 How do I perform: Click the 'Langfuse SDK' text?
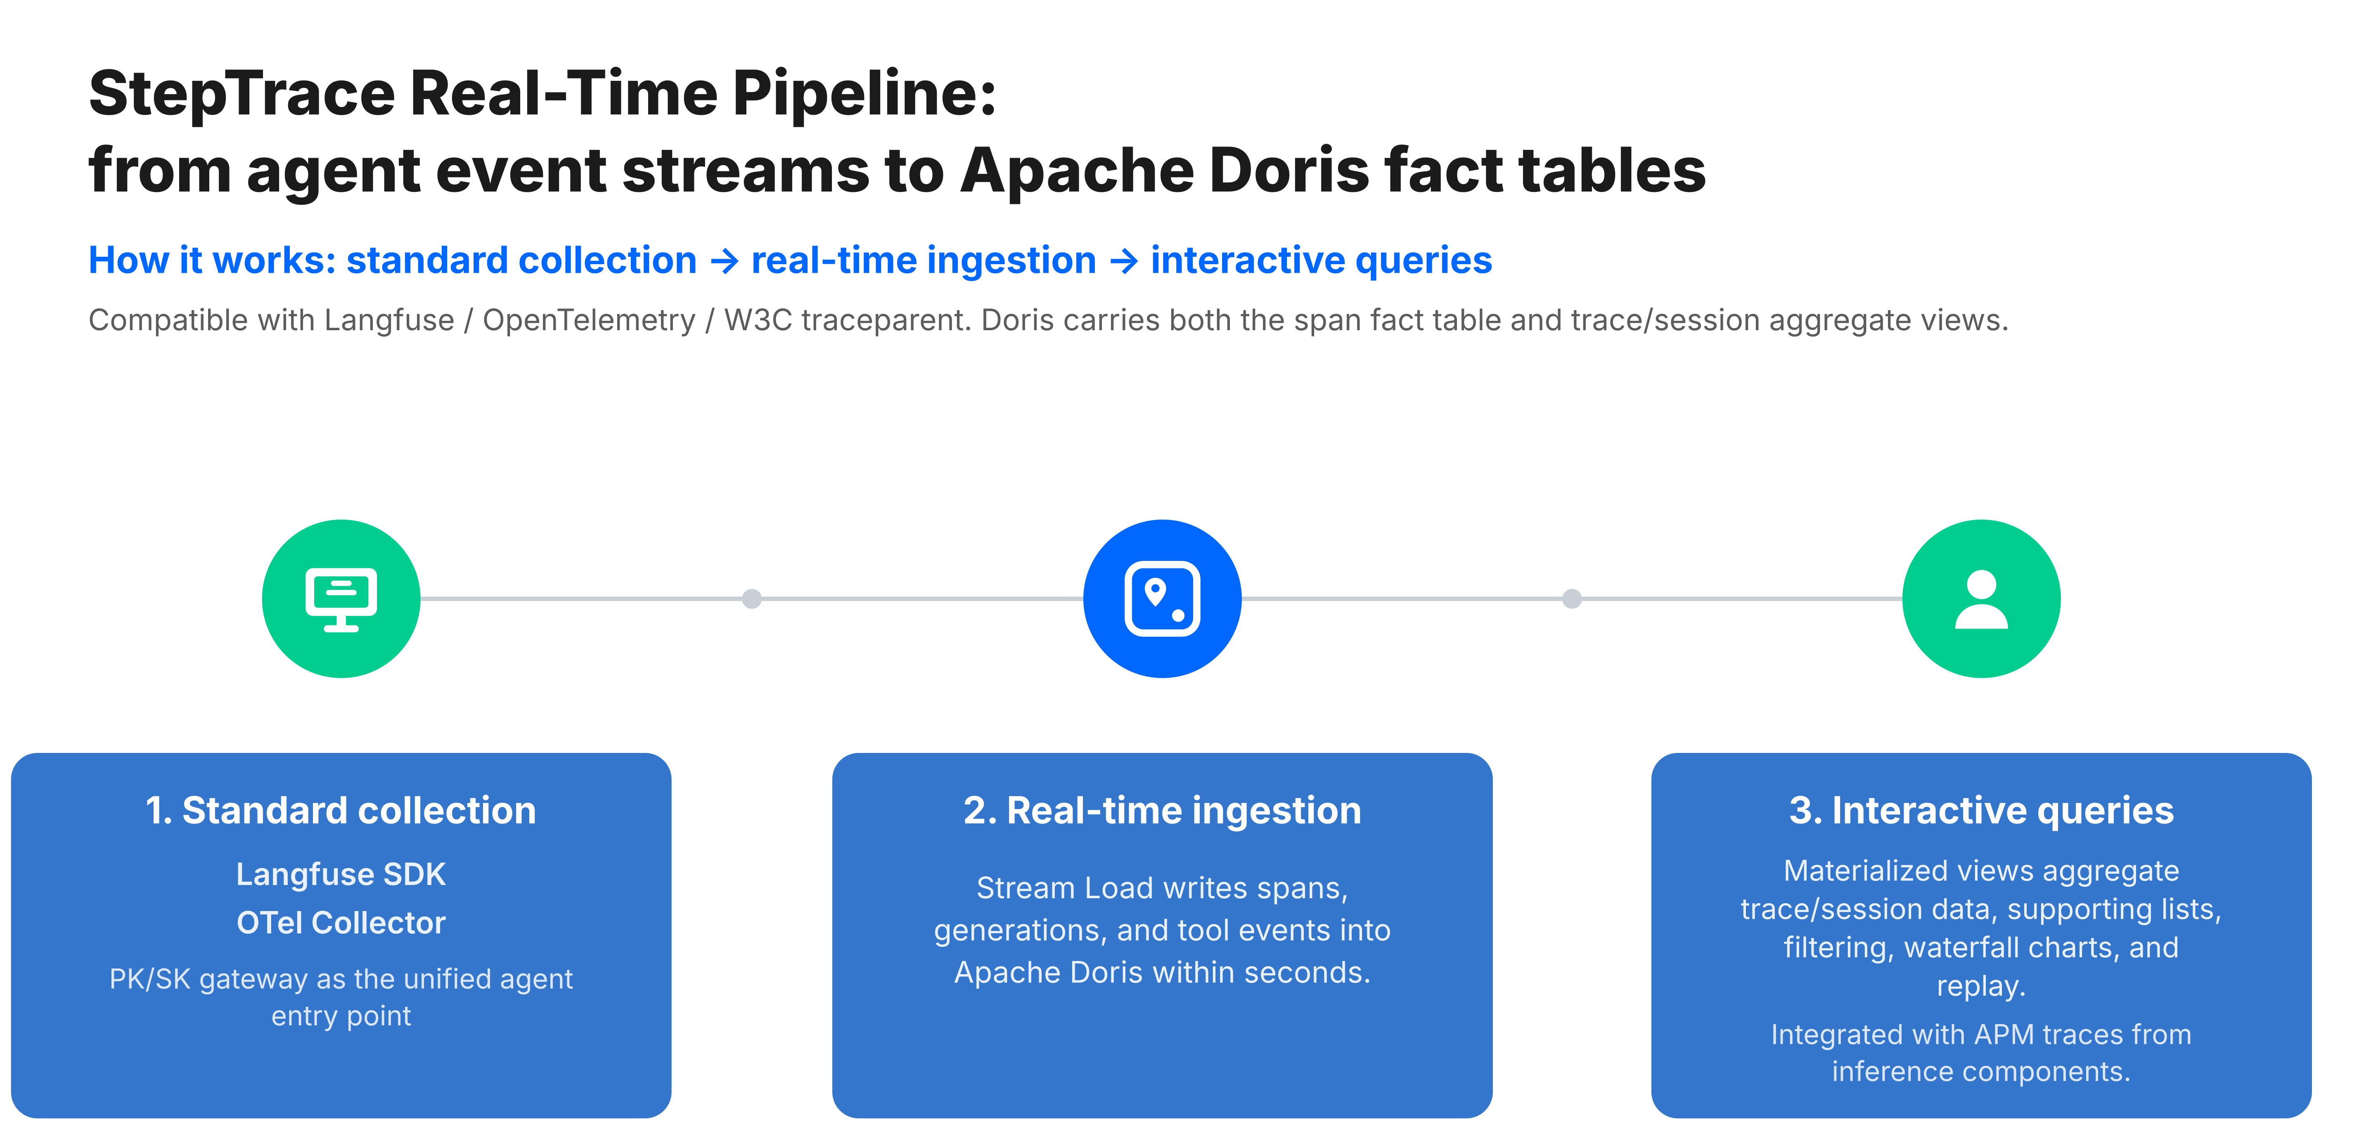click(x=341, y=874)
